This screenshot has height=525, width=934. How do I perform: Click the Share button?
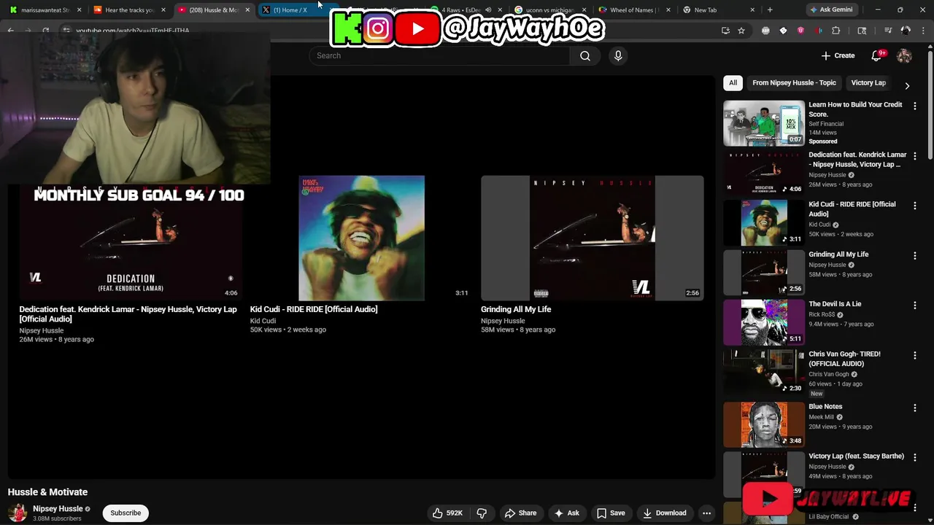click(x=520, y=513)
